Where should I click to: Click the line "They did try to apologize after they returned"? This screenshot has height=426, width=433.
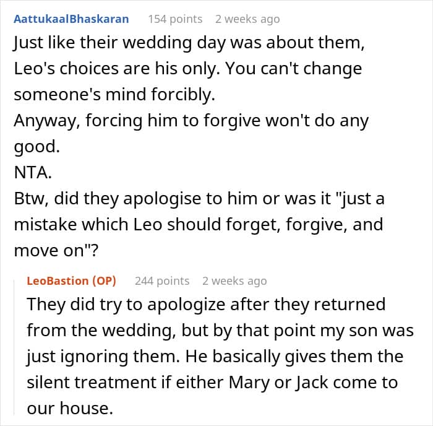[x=206, y=305]
